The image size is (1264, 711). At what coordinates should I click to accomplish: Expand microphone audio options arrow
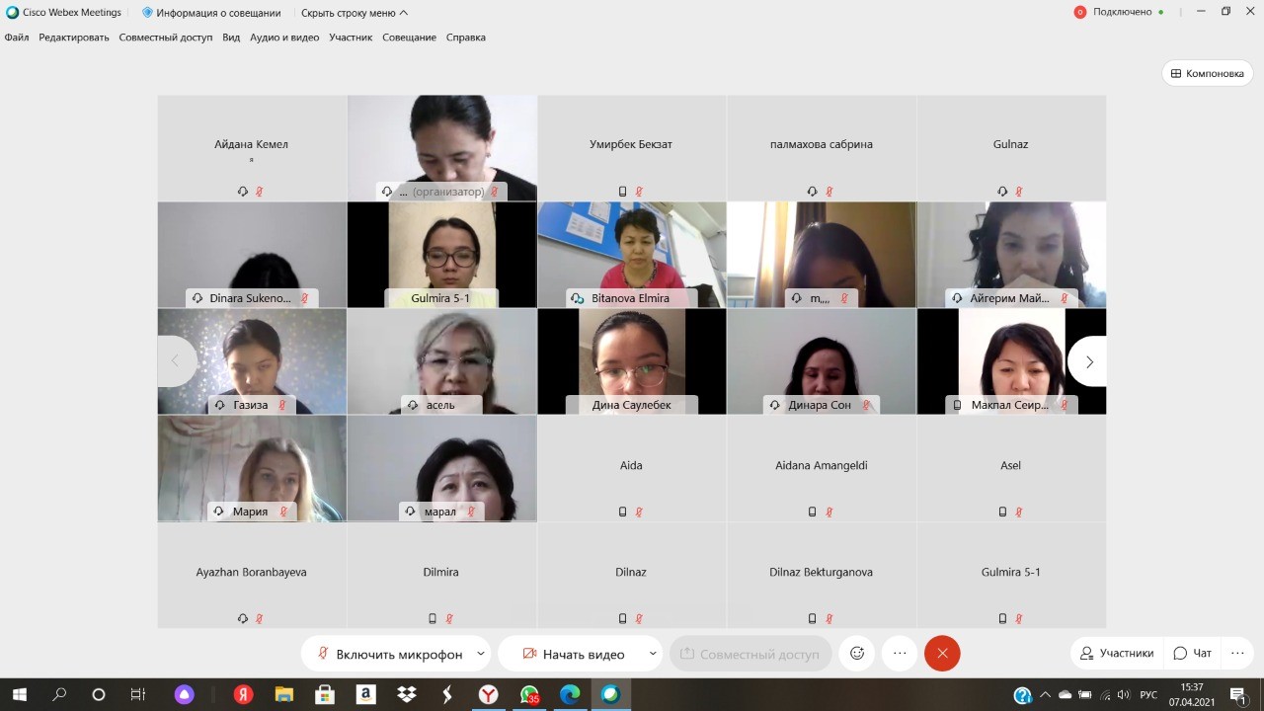click(481, 654)
